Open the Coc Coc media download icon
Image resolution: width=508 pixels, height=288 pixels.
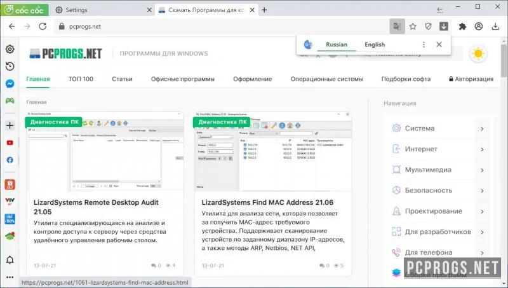pos(444,26)
